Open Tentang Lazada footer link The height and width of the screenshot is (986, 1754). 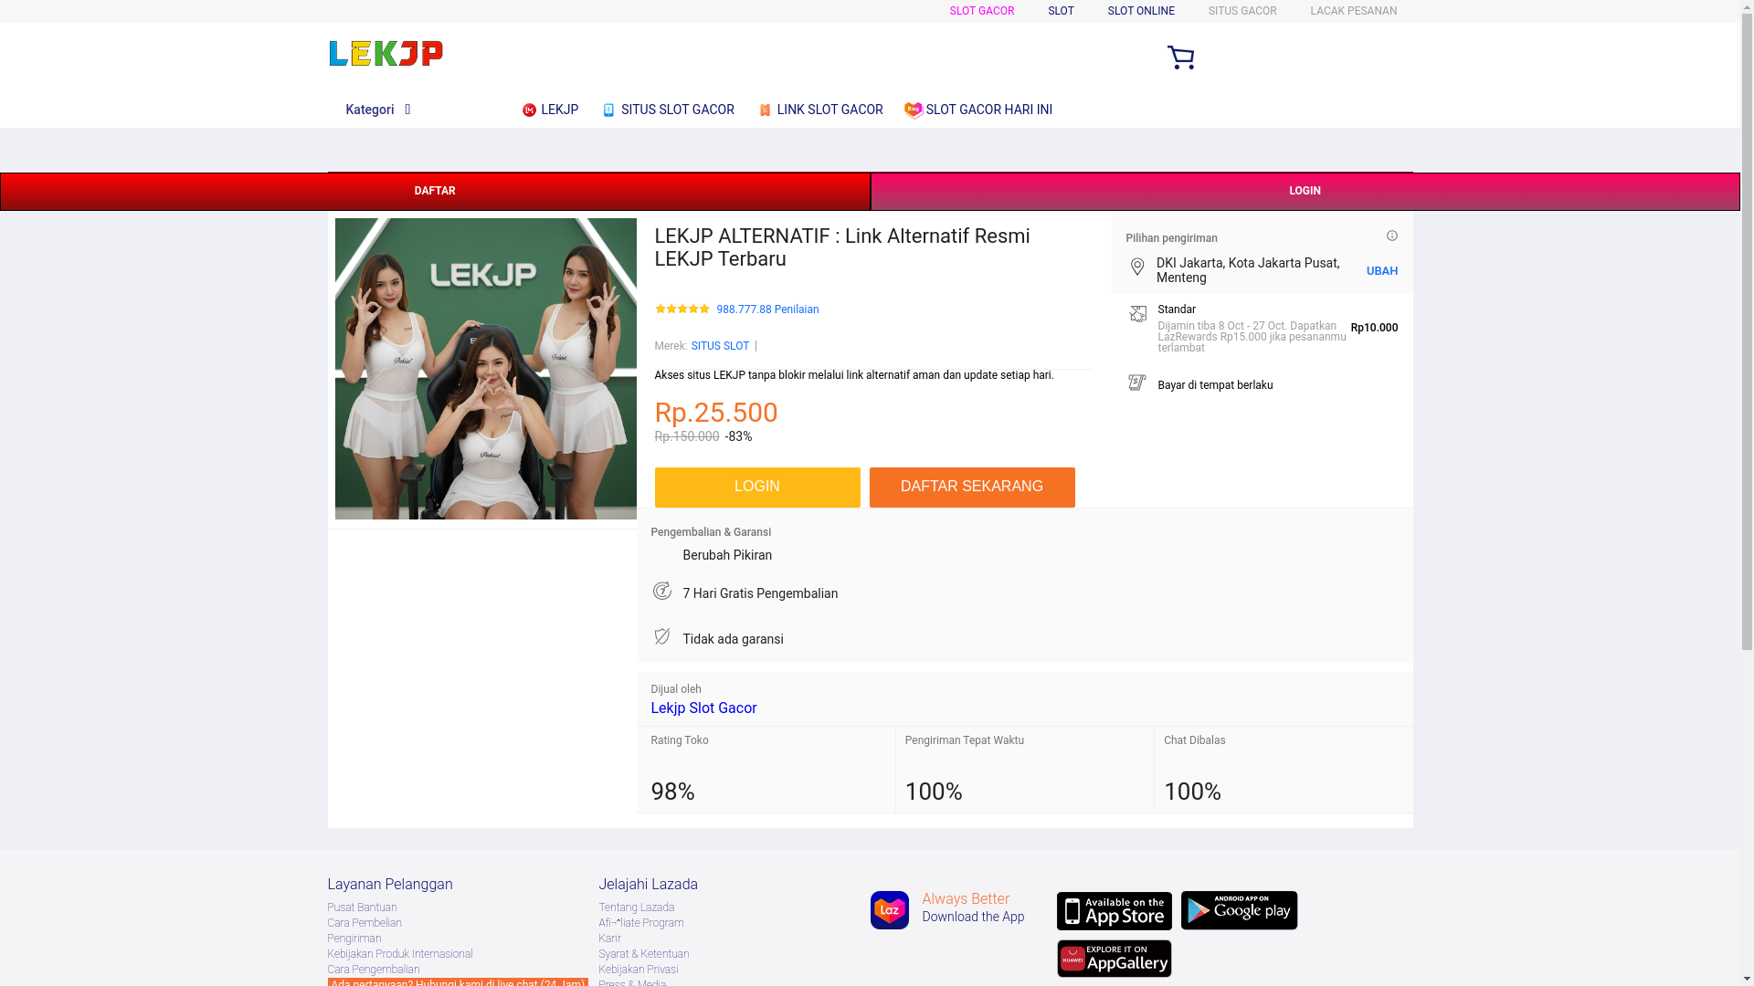click(x=637, y=907)
